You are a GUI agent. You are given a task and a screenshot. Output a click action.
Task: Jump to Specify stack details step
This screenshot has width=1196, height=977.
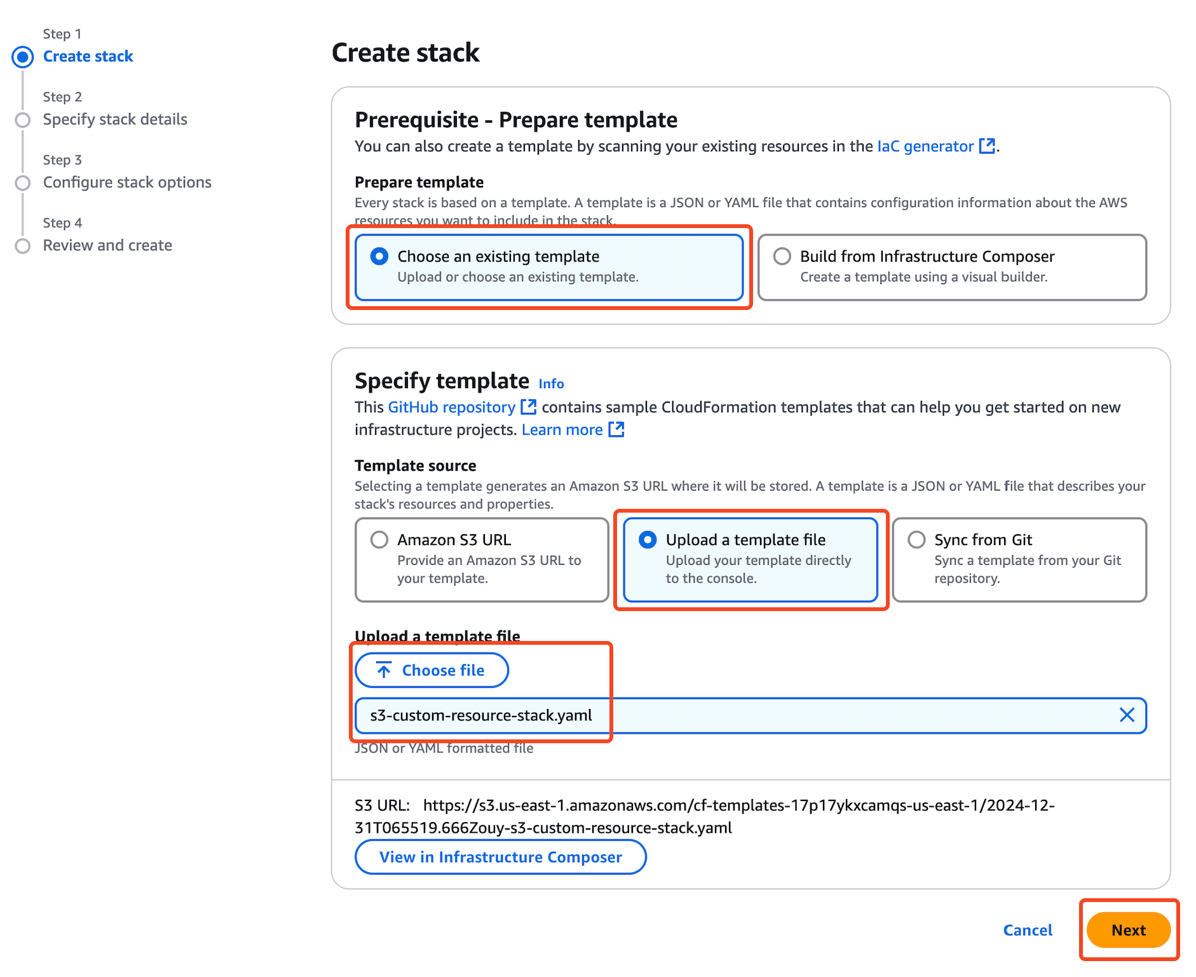pyautogui.click(x=115, y=119)
